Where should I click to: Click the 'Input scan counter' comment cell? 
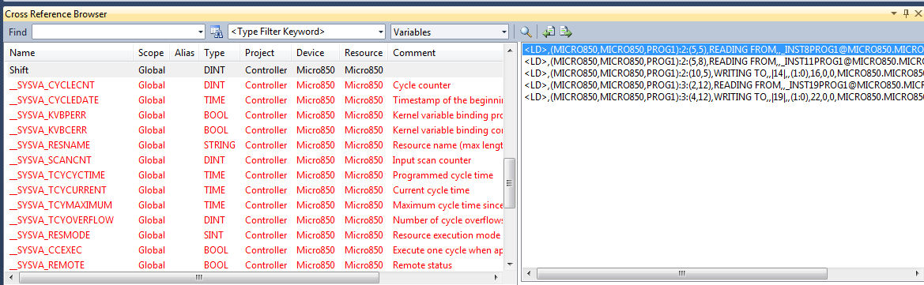click(x=432, y=160)
